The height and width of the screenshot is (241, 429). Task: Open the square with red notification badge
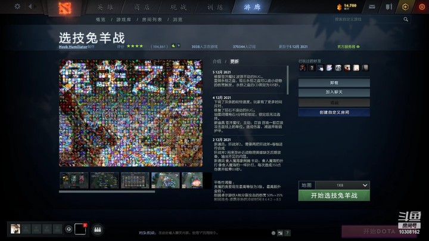click(80, 229)
